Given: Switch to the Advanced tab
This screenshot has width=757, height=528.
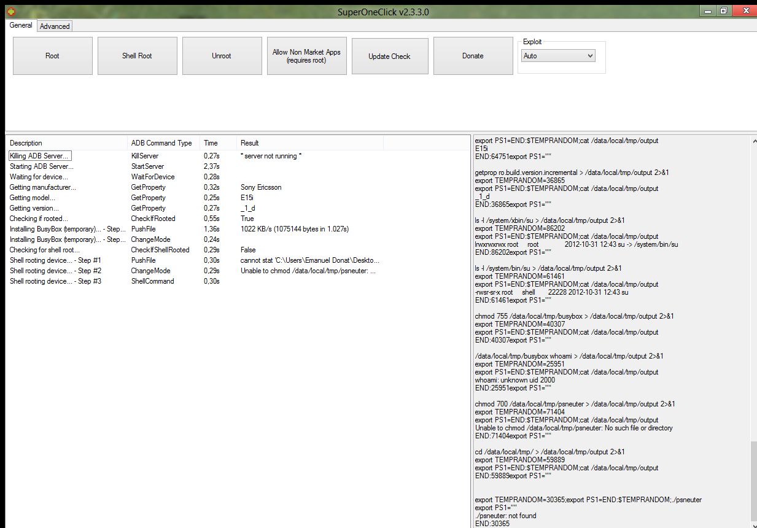Looking at the screenshot, I should pyautogui.click(x=55, y=26).
